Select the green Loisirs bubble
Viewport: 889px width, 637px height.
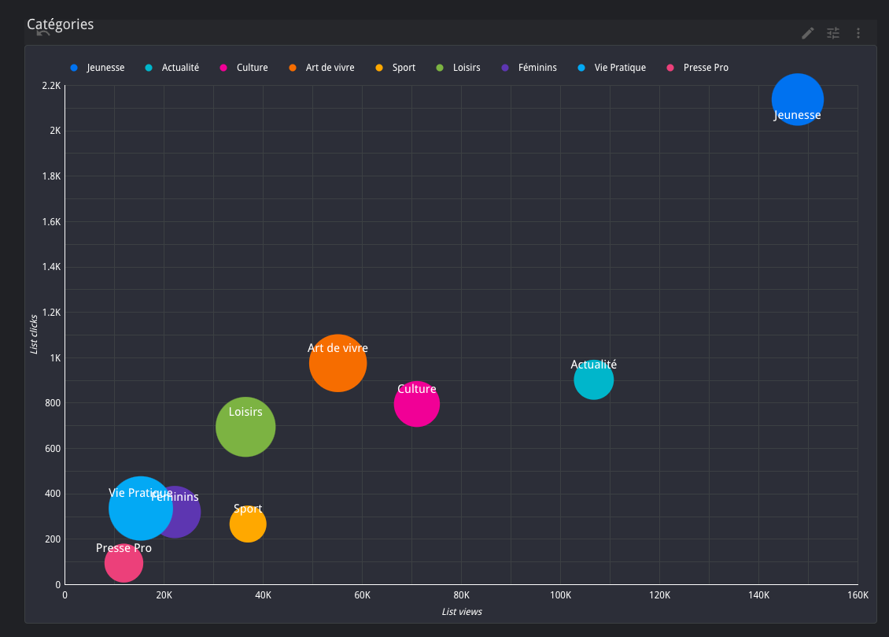coord(245,427)
